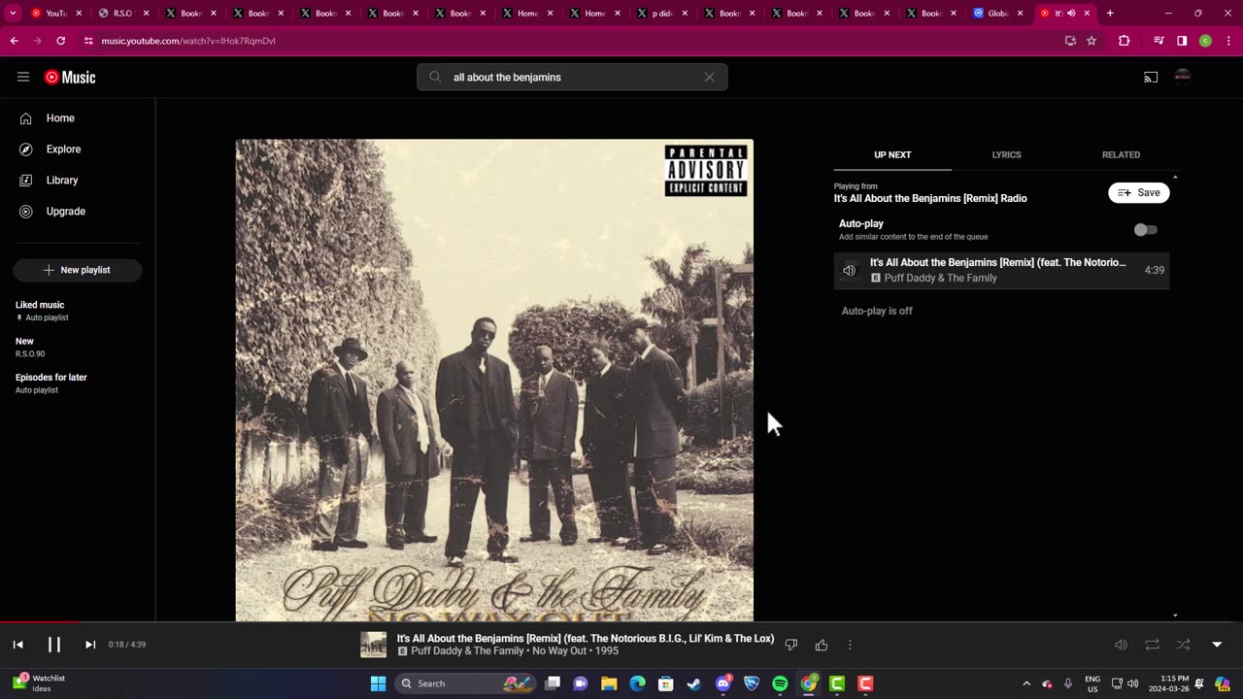The image size is (1243, 699).
Task: Collapse the player page with down arrow
Action: (1217, 645)
